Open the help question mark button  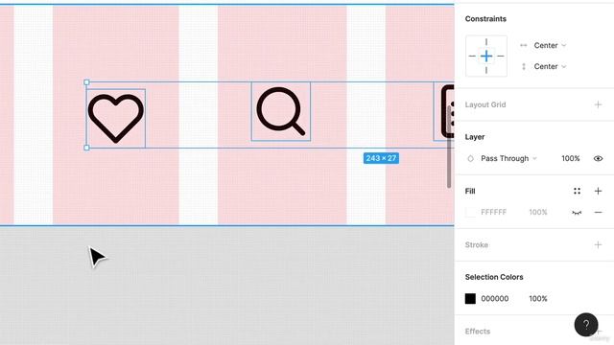pos(586,324)
